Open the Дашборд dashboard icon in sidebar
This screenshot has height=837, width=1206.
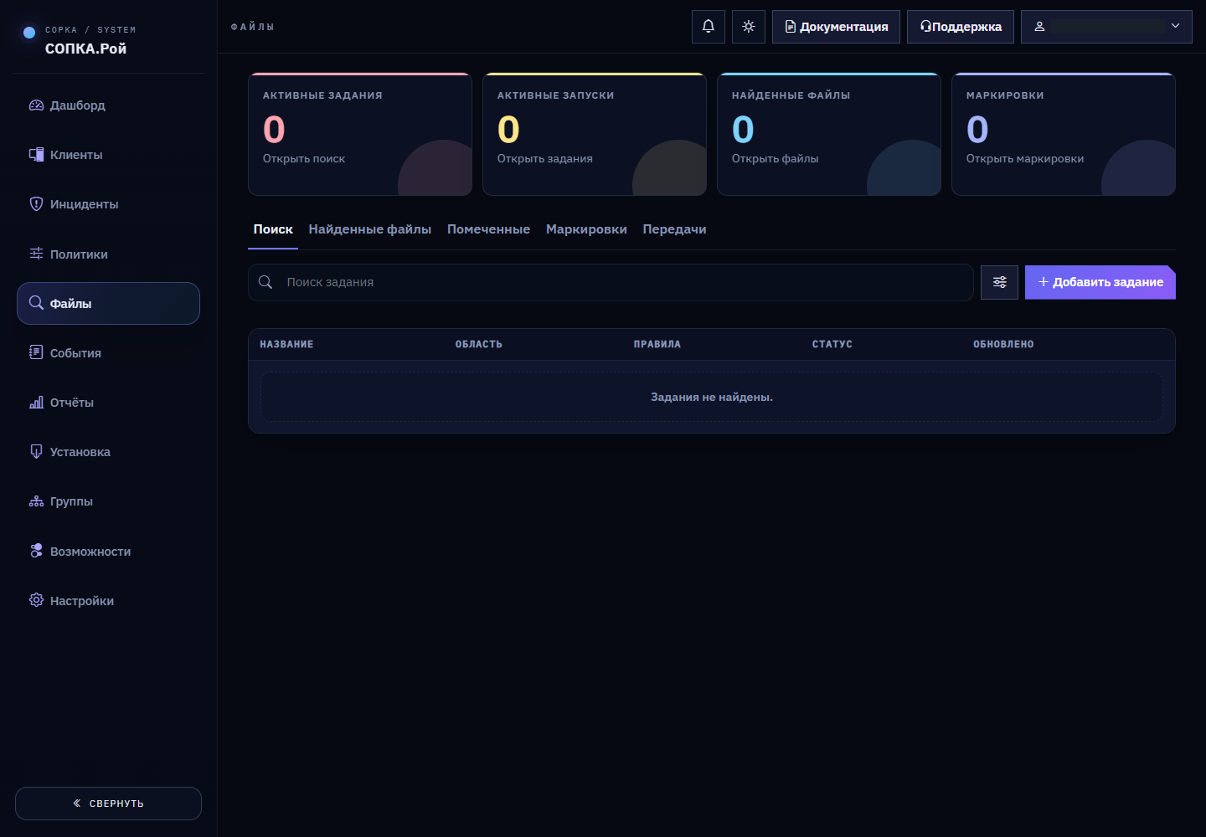pyautogui.click(x=36, y=105)
